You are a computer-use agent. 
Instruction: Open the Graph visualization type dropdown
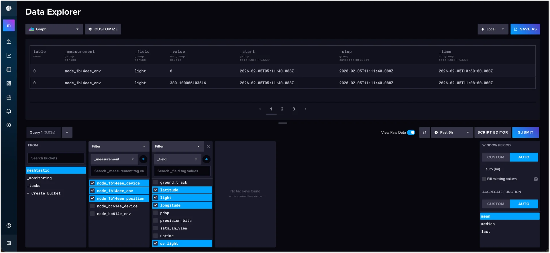pyautogui.click(x=54, y=29)
